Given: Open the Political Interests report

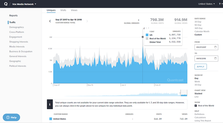Looking at the screenshot, I should [18, 66].
